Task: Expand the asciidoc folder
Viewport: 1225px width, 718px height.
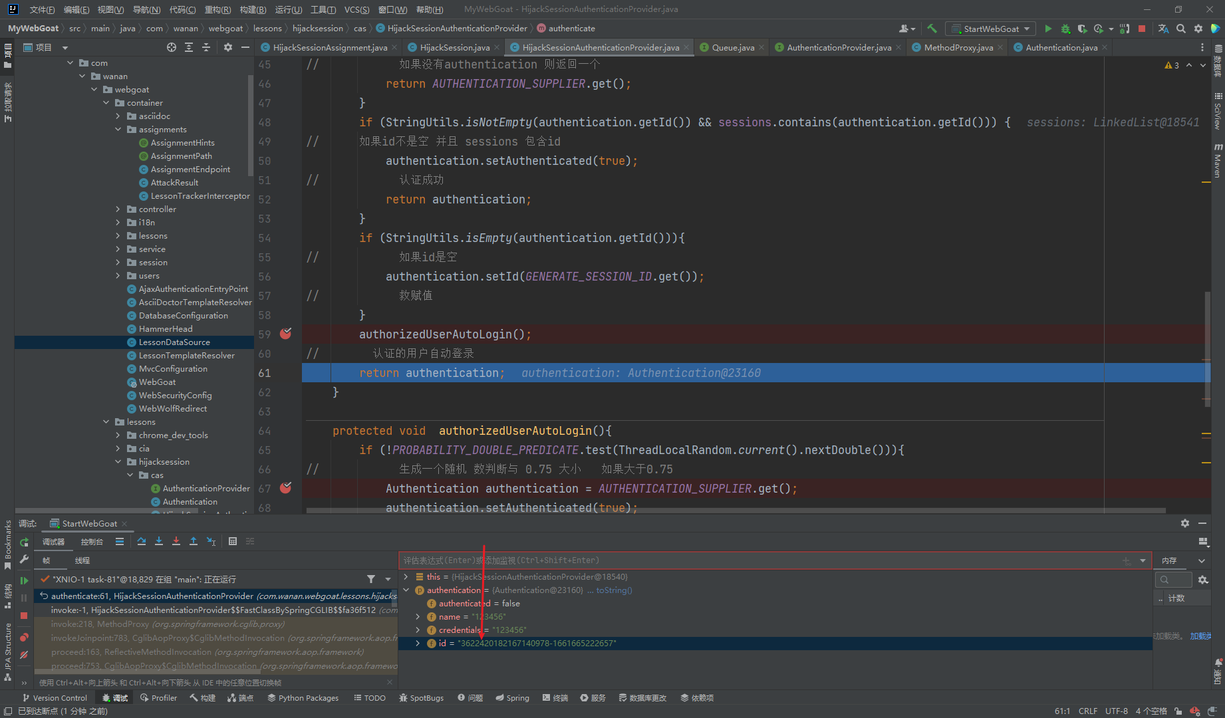Action: pyautogui.click(x=118, y=116)
